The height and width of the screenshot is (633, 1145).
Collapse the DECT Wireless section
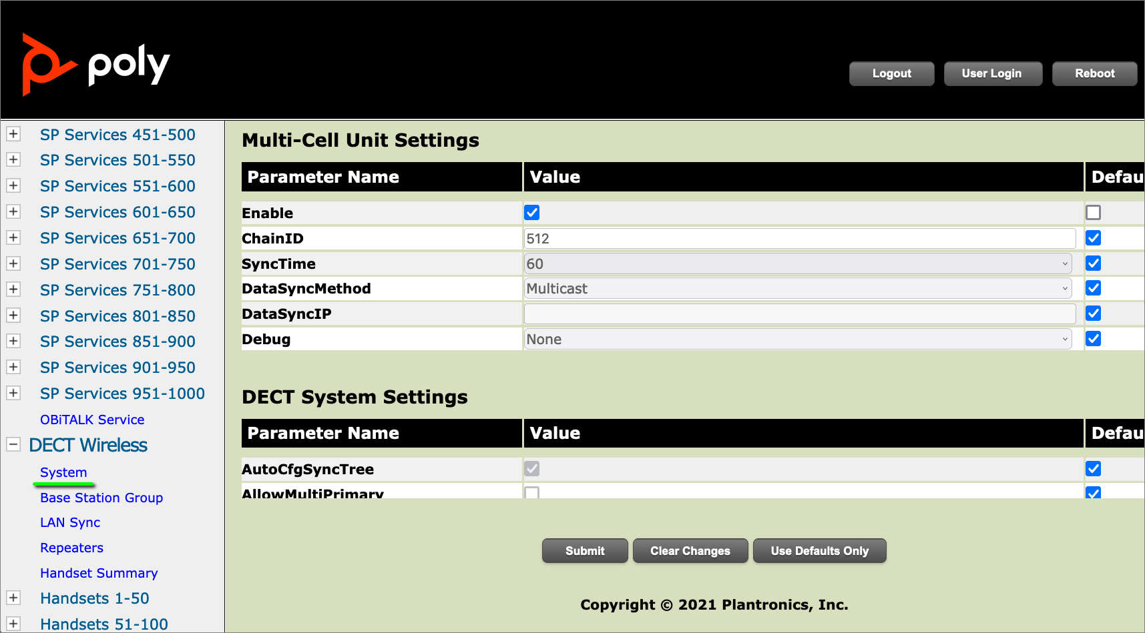click(13, 444)
